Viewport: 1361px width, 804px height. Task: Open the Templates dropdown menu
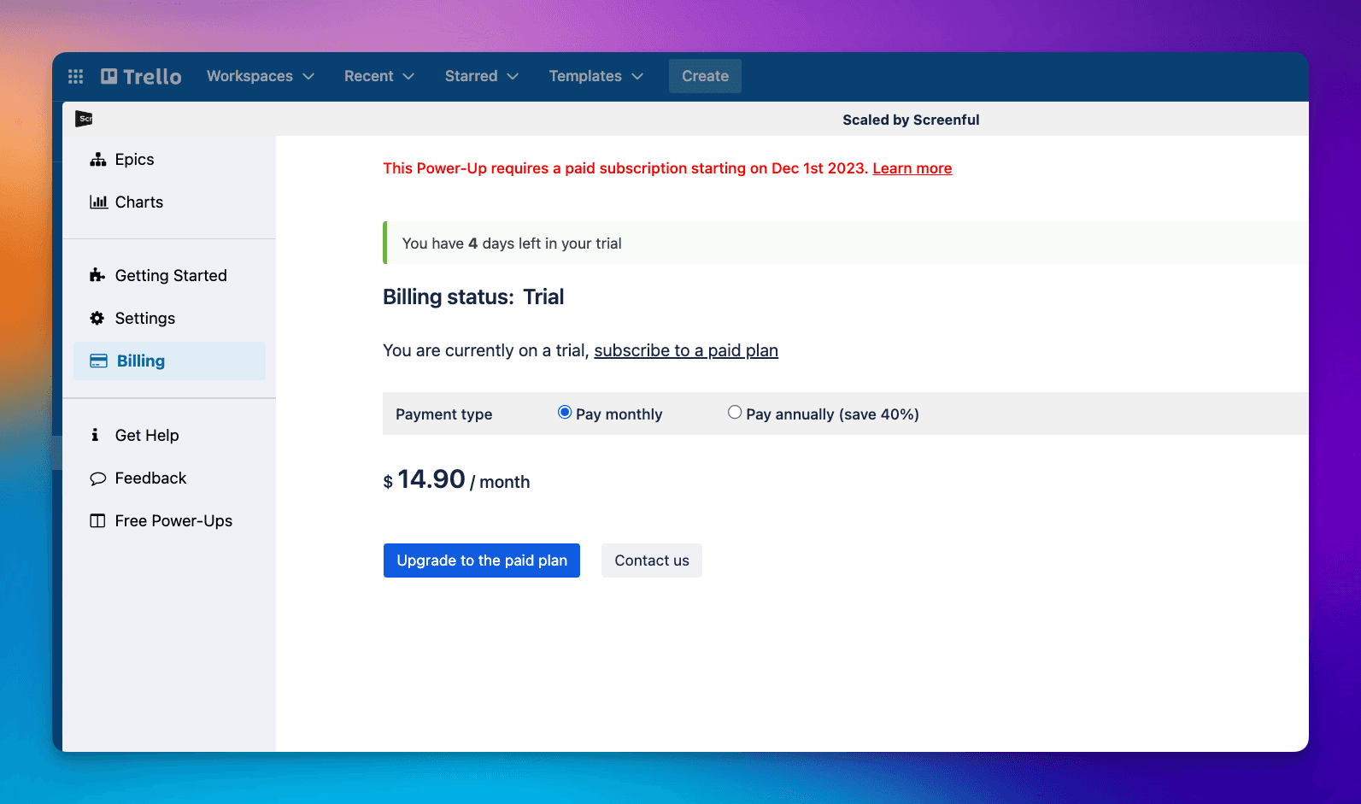coord(596,76)
